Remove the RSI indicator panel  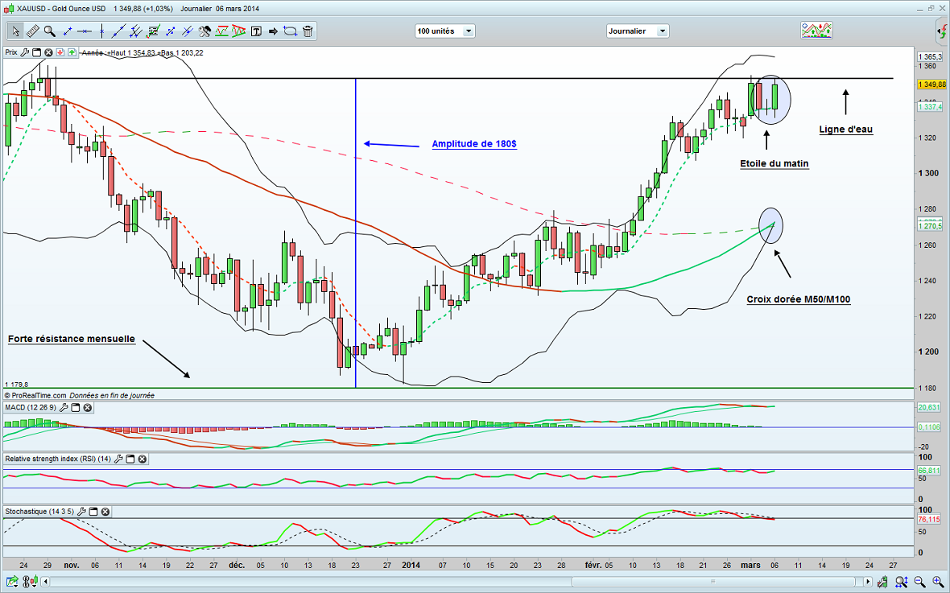tap(142, 459)
